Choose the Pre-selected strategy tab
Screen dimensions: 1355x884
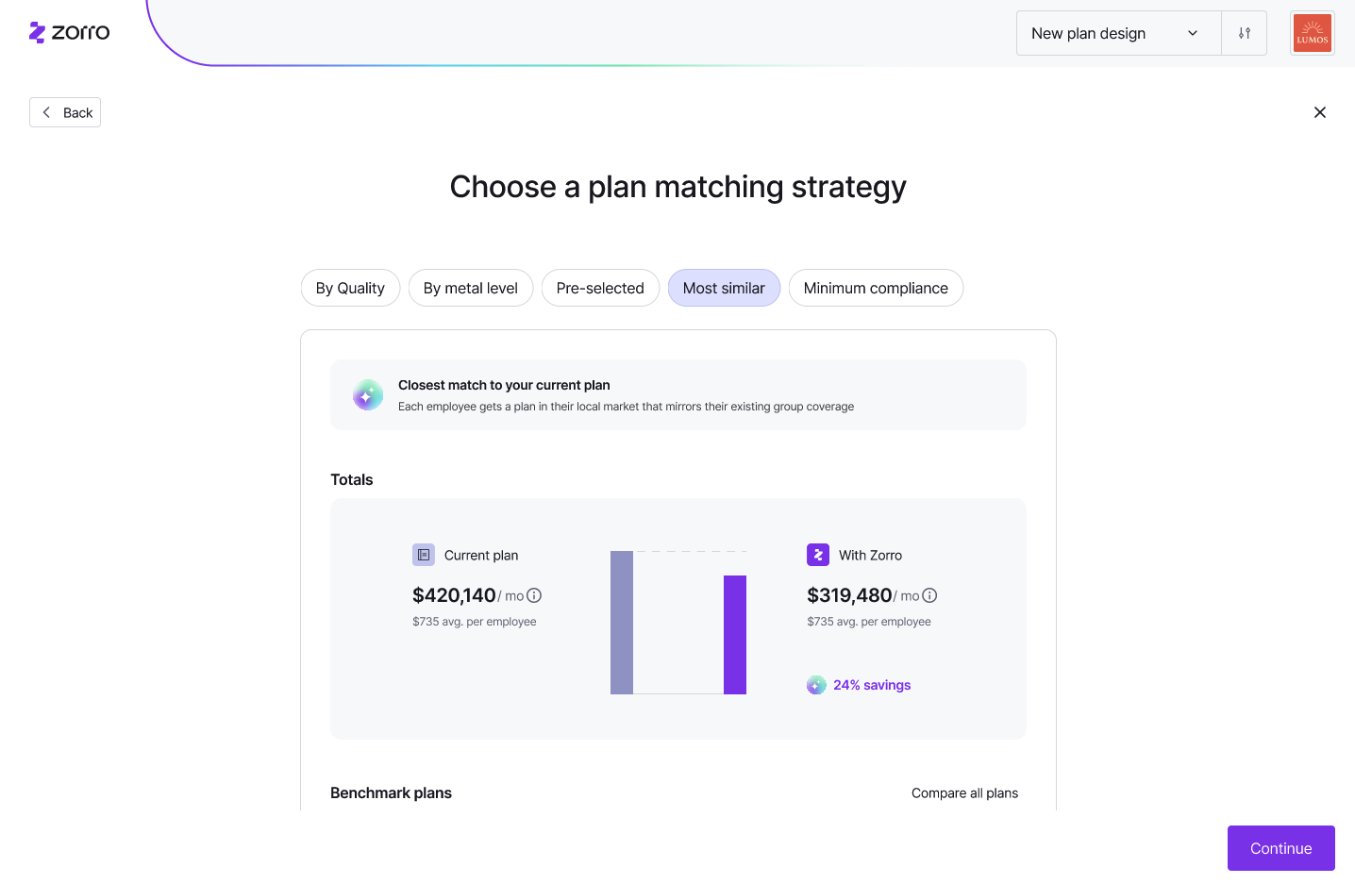600,288
